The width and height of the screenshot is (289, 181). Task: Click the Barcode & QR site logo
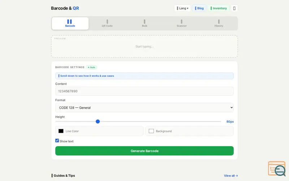tap(65, 8)
